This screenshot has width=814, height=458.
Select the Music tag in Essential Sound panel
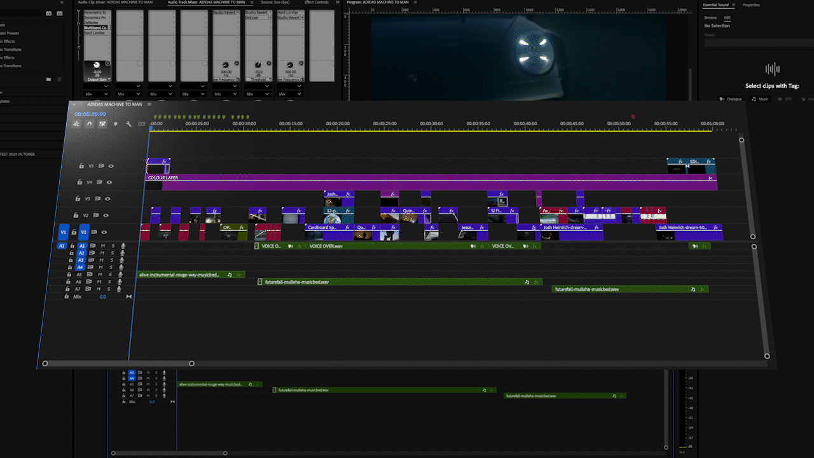[x=761, y=99]
